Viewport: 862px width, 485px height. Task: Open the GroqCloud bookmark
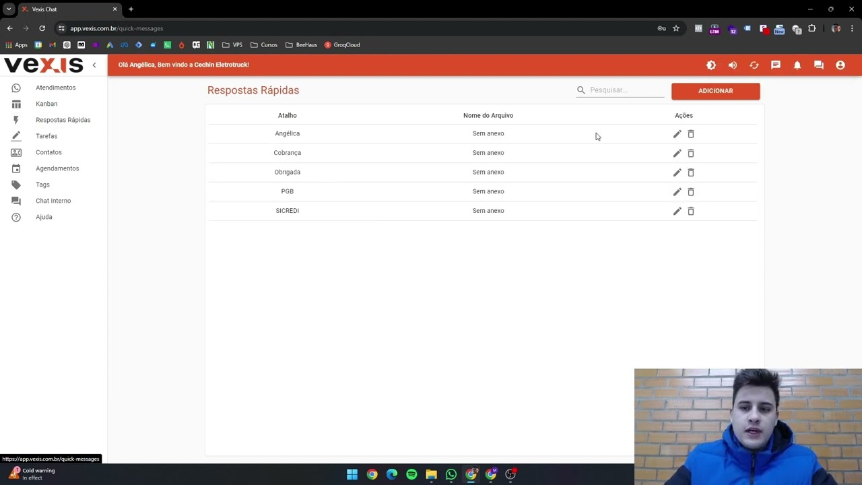point(342,45)
